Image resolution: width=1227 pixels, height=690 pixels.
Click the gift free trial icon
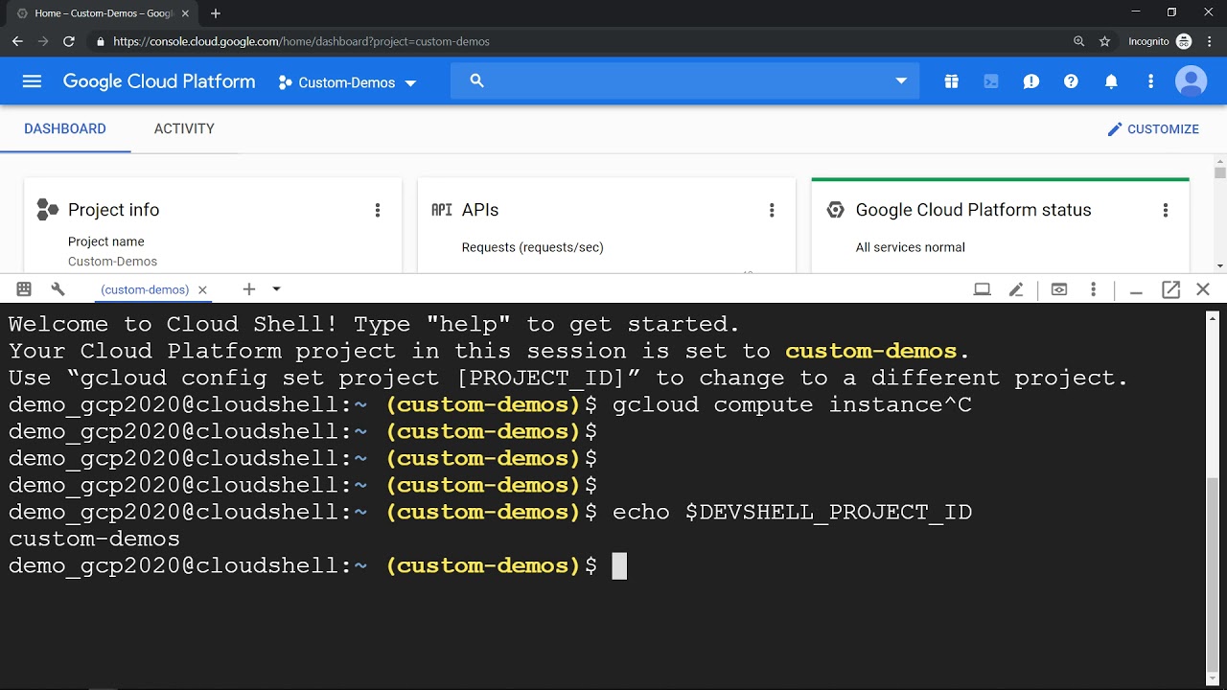951,81
